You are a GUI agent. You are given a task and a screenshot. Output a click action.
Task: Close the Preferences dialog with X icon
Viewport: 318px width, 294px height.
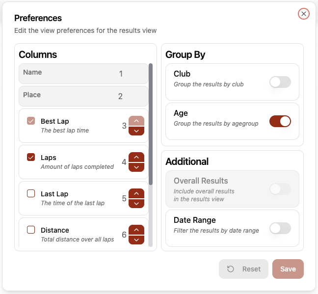tap(304, 14)
